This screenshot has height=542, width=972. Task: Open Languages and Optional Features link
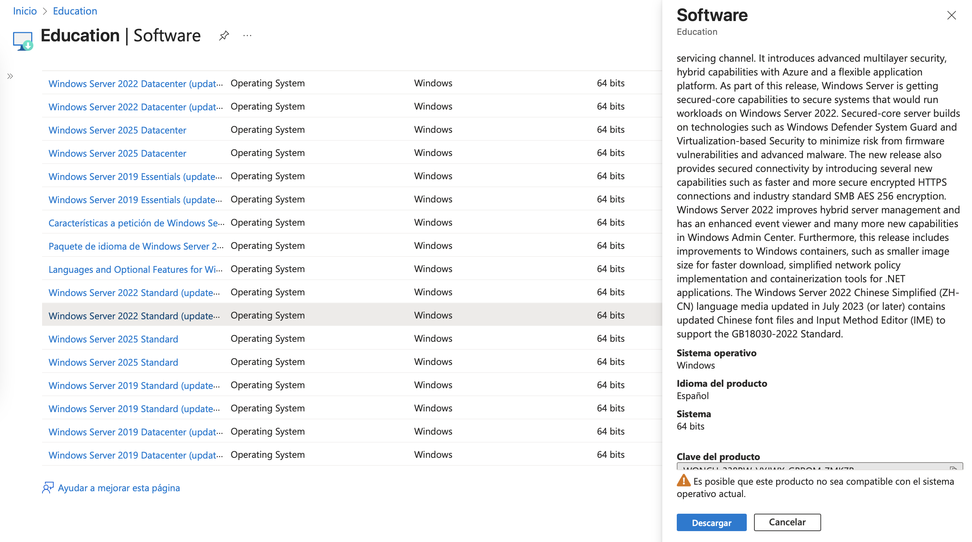click(x=135, y=269)
